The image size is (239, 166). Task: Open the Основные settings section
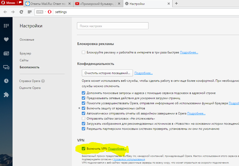tap(27, 40)
